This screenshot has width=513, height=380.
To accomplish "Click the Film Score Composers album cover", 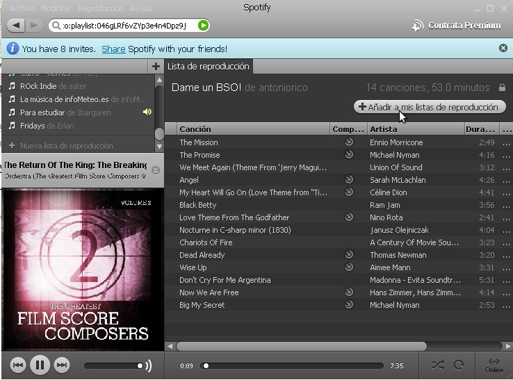I will click(83, 270).
